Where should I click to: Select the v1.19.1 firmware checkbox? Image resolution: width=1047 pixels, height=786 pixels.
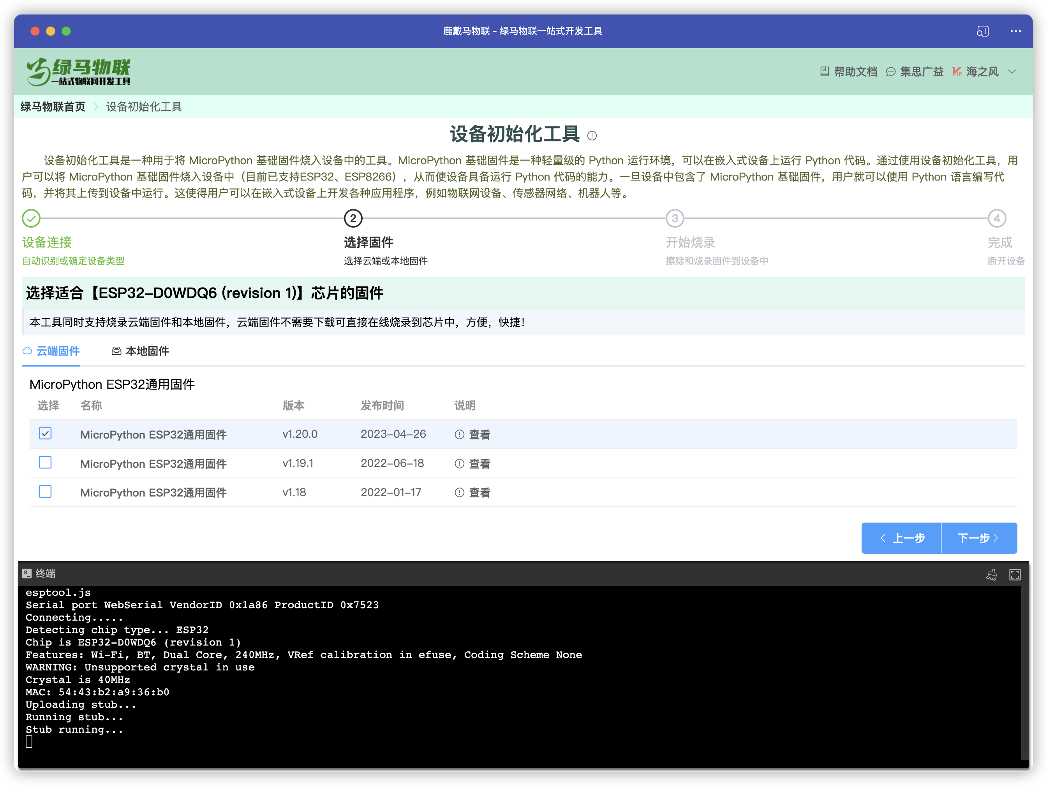46,463
